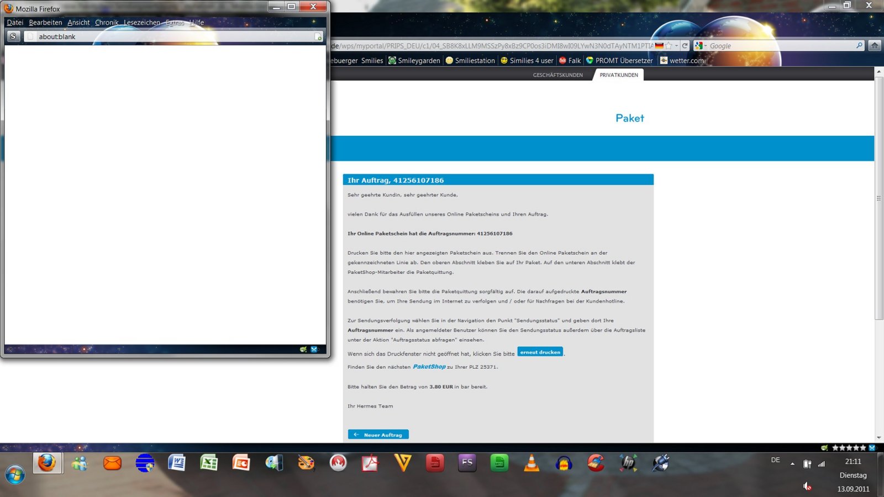Open the Similies 4 user bookmark
884x497 pixels.
[527, 61]
